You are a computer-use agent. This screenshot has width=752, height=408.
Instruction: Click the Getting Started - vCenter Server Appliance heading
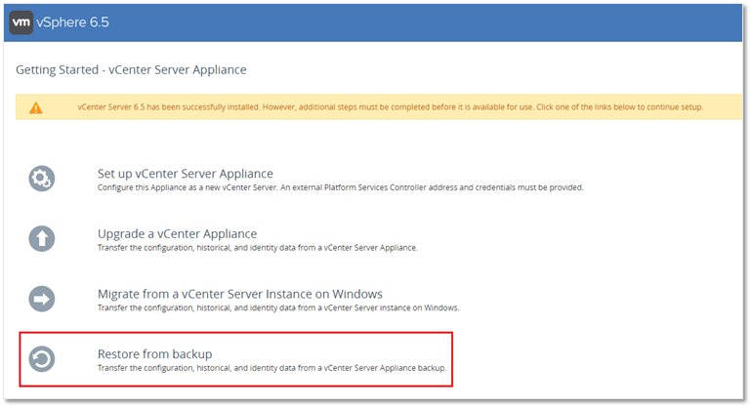pos(131,70)
